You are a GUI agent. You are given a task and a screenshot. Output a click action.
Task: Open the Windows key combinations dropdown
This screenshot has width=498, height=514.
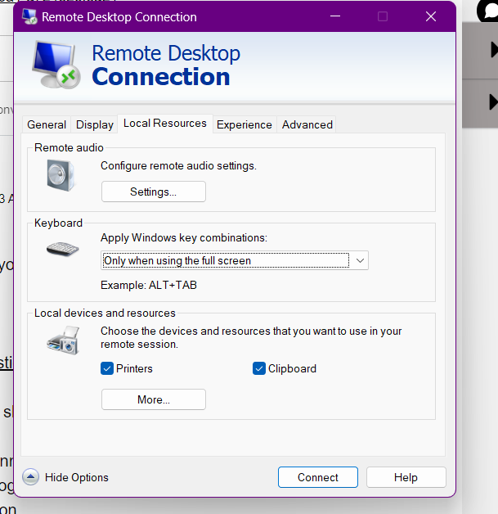235,261
